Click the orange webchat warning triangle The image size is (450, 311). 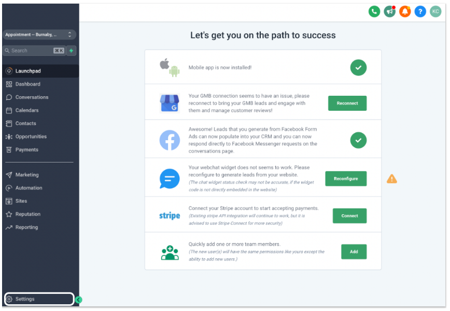click(392, 179)
